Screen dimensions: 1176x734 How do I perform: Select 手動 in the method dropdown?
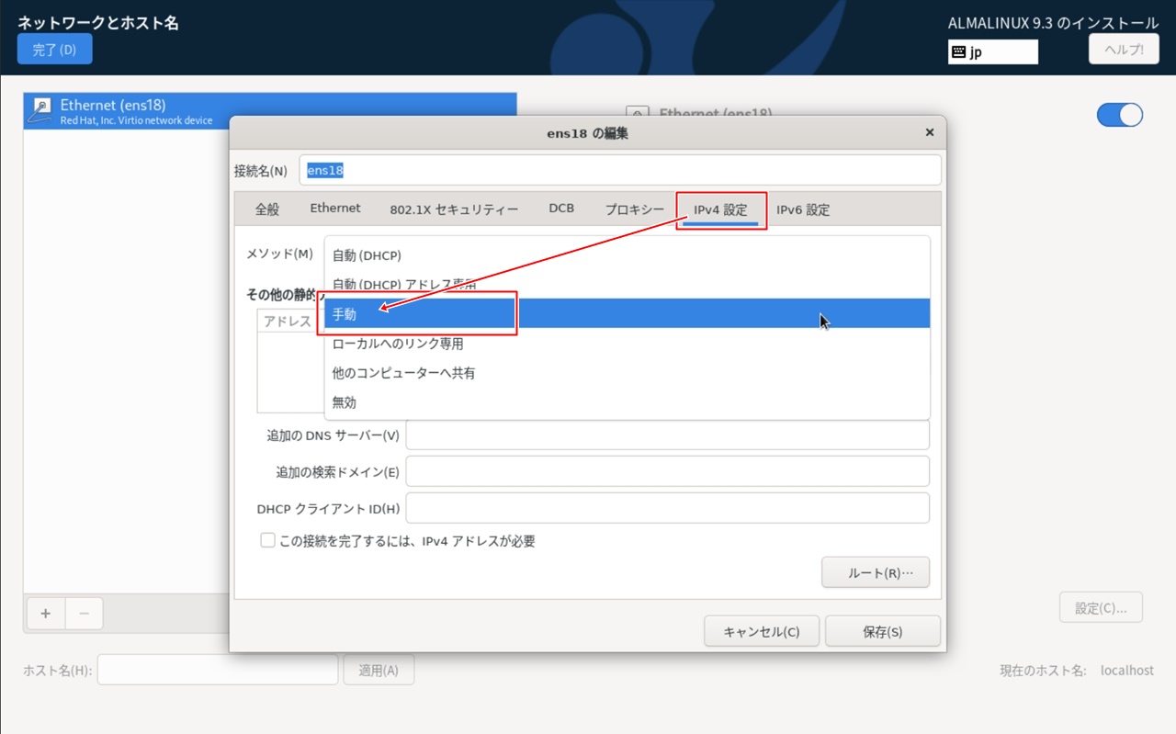point(345,314)
